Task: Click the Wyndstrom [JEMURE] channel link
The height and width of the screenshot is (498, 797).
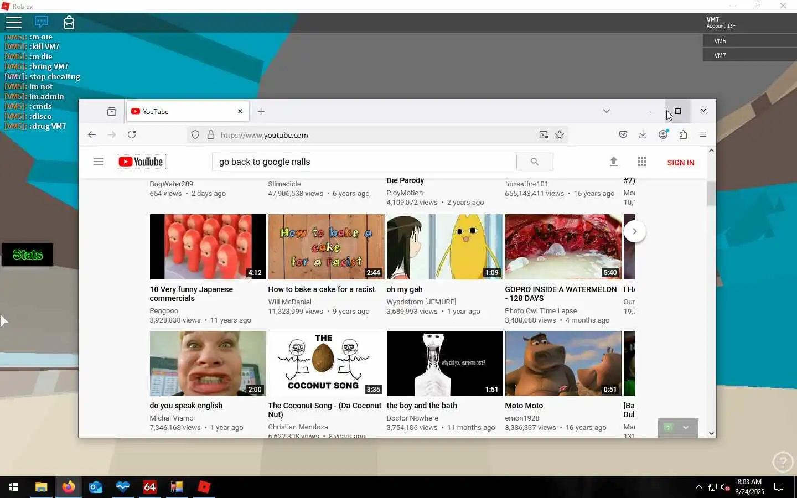Action: click(421, 302)
